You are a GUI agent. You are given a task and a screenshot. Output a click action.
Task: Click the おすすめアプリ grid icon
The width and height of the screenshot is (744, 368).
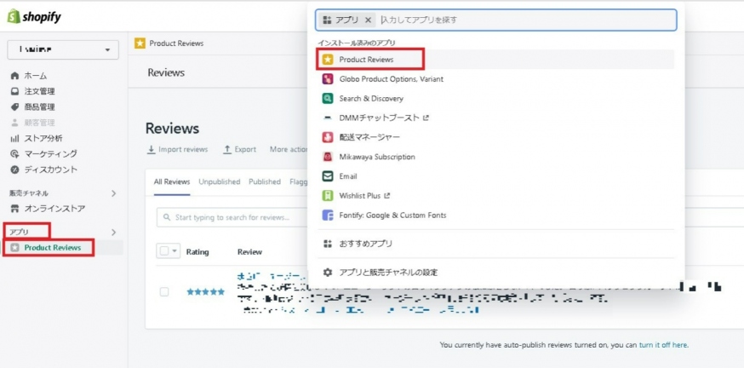[x=328, y=244]
